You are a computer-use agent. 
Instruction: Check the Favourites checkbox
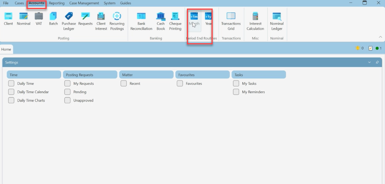(180, 83)
